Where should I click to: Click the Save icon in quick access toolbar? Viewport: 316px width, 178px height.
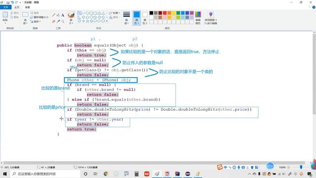(x=8, y=2)
